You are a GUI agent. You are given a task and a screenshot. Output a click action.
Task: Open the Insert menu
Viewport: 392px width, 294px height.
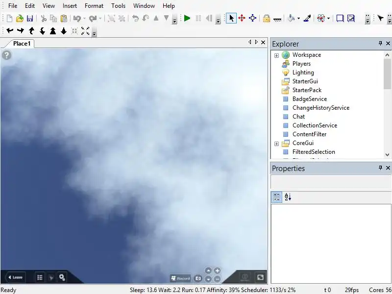click(x=70, y=6)
